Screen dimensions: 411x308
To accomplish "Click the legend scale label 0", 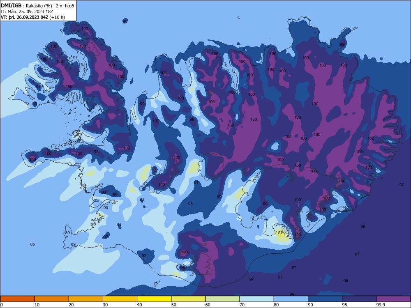I will click(2, 305).
